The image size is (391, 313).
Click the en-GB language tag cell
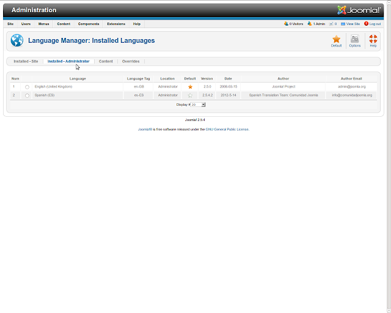[139, 87]
